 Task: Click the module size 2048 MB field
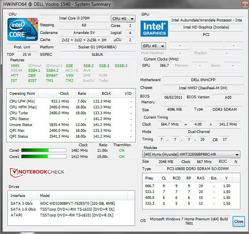166,161
